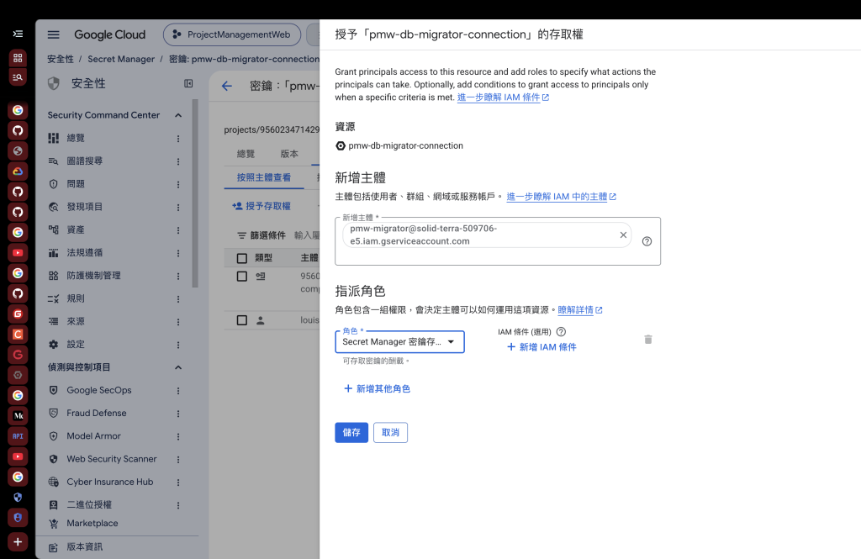Image resolution: width=861 pixels, height=559 pixels.
Task: Open more options for Cyber Insurance Hub
Action: coord(178,483)
